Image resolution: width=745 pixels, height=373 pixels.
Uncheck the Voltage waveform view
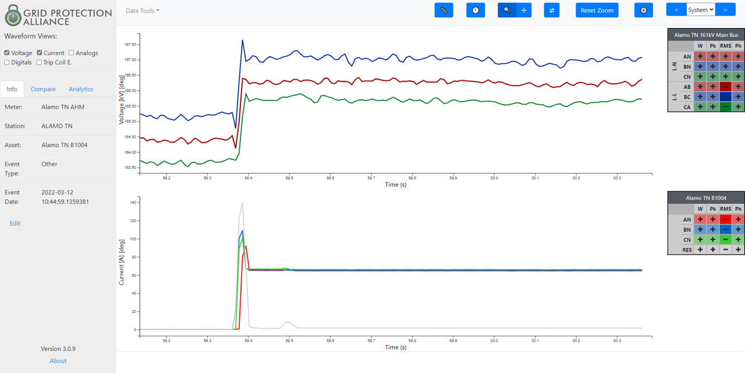click(7, 53)
